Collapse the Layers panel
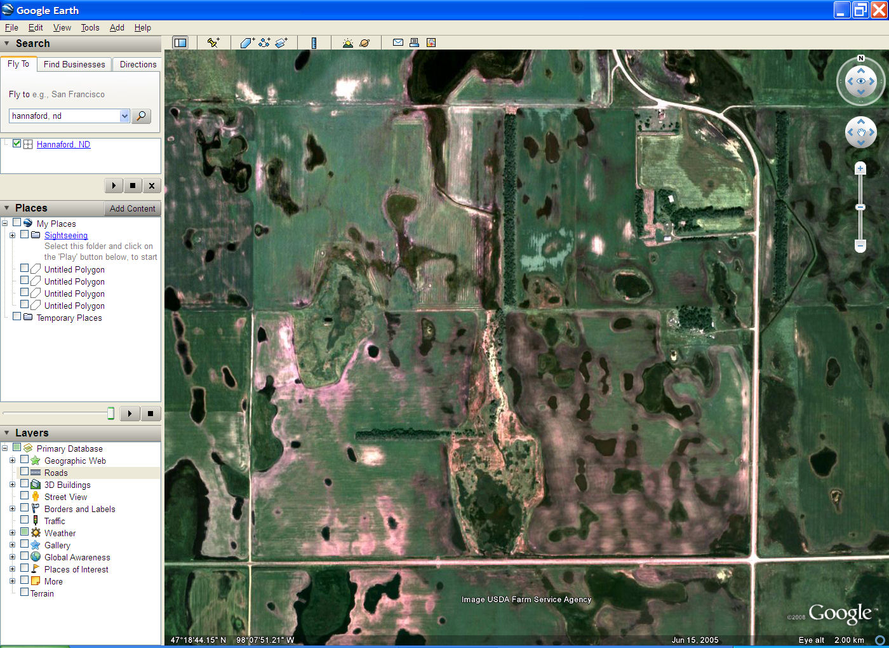The width and height of the screenshot is (889, 648). point(7,433)
